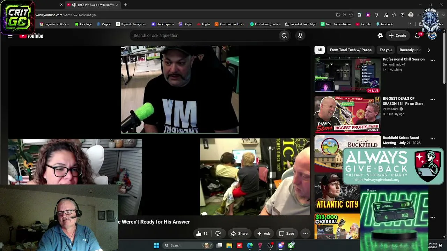447x251 pixels.
Task: Click the DemonShadow7 channel name
Action: (394, 64)
